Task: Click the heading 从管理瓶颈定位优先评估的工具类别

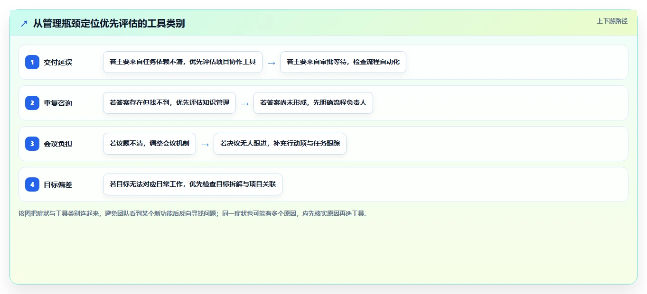Action: pos(109,23)
